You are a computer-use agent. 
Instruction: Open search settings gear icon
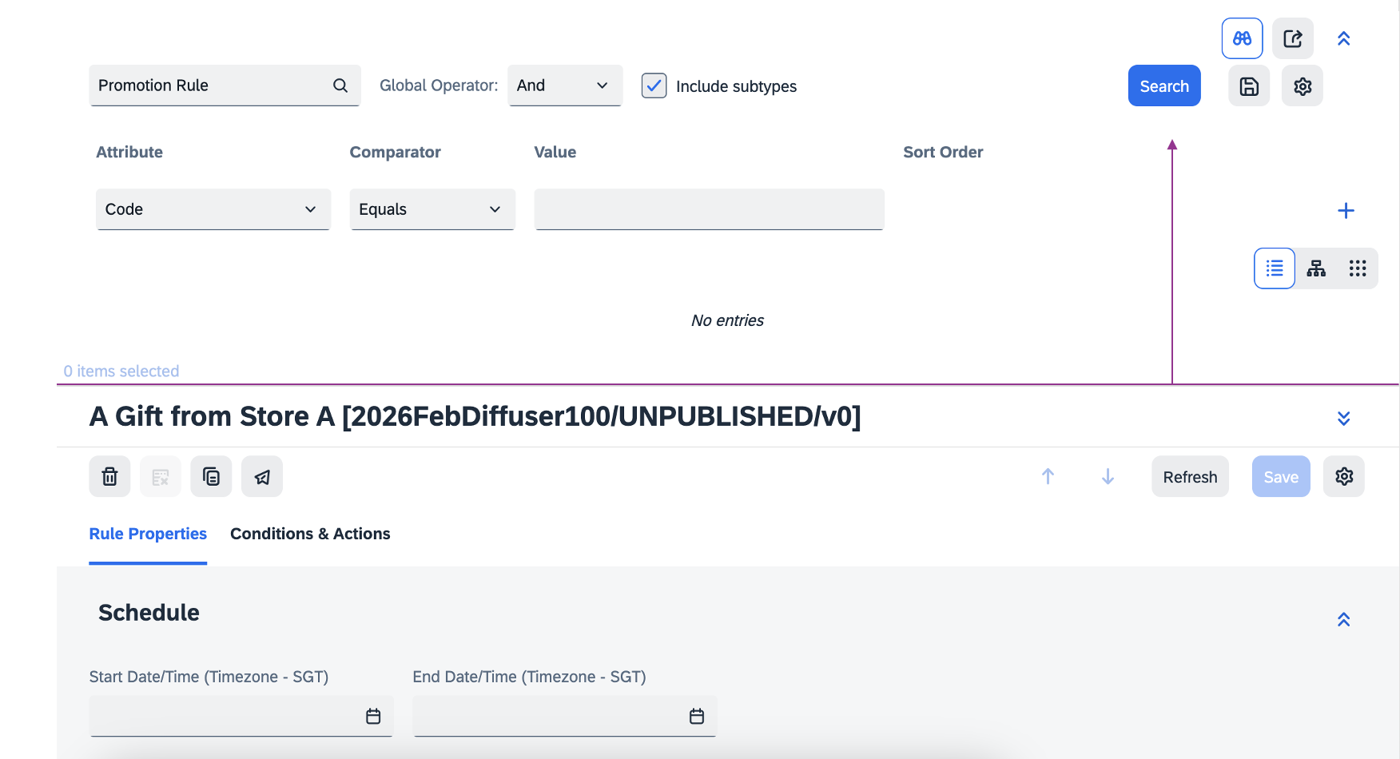pos(1302,86)
